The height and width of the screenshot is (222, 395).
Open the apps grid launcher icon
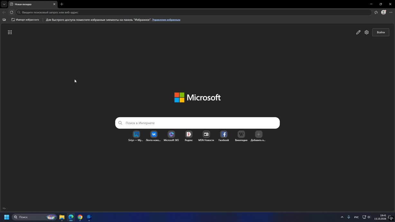10,32
